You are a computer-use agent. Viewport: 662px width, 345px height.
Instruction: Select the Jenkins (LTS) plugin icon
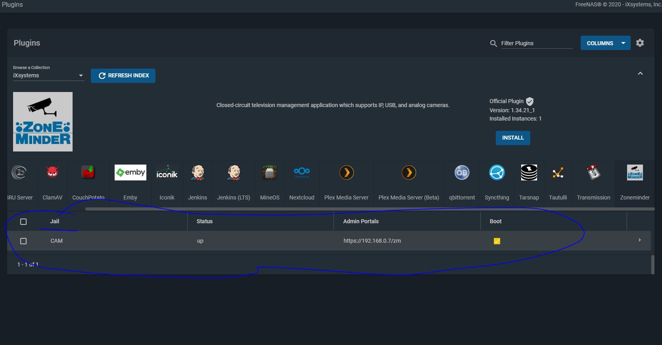(234, 172)
